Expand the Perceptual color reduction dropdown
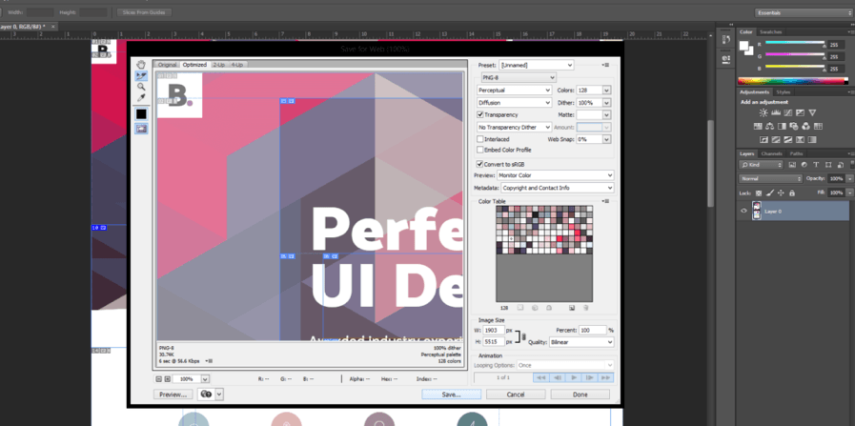855x426 pixels. (x=515, y=90)
